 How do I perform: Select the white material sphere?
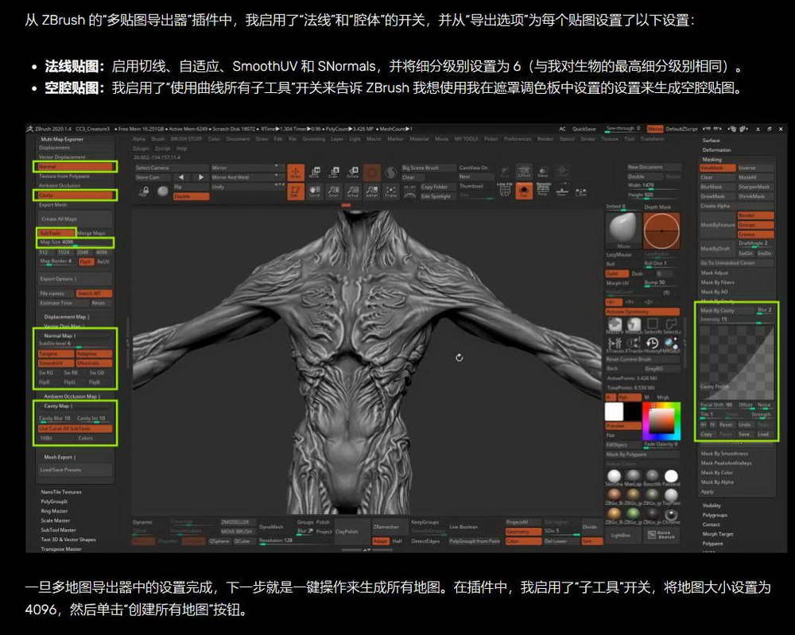point(671,476)
